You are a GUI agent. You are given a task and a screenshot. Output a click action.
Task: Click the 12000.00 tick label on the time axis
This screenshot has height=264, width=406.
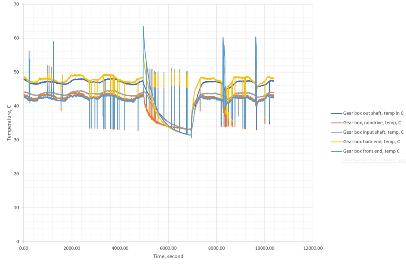tap(312, 248)
